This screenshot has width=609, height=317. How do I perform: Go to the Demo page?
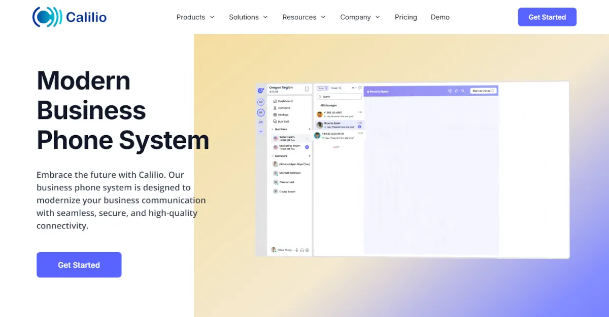coord(440,17)
